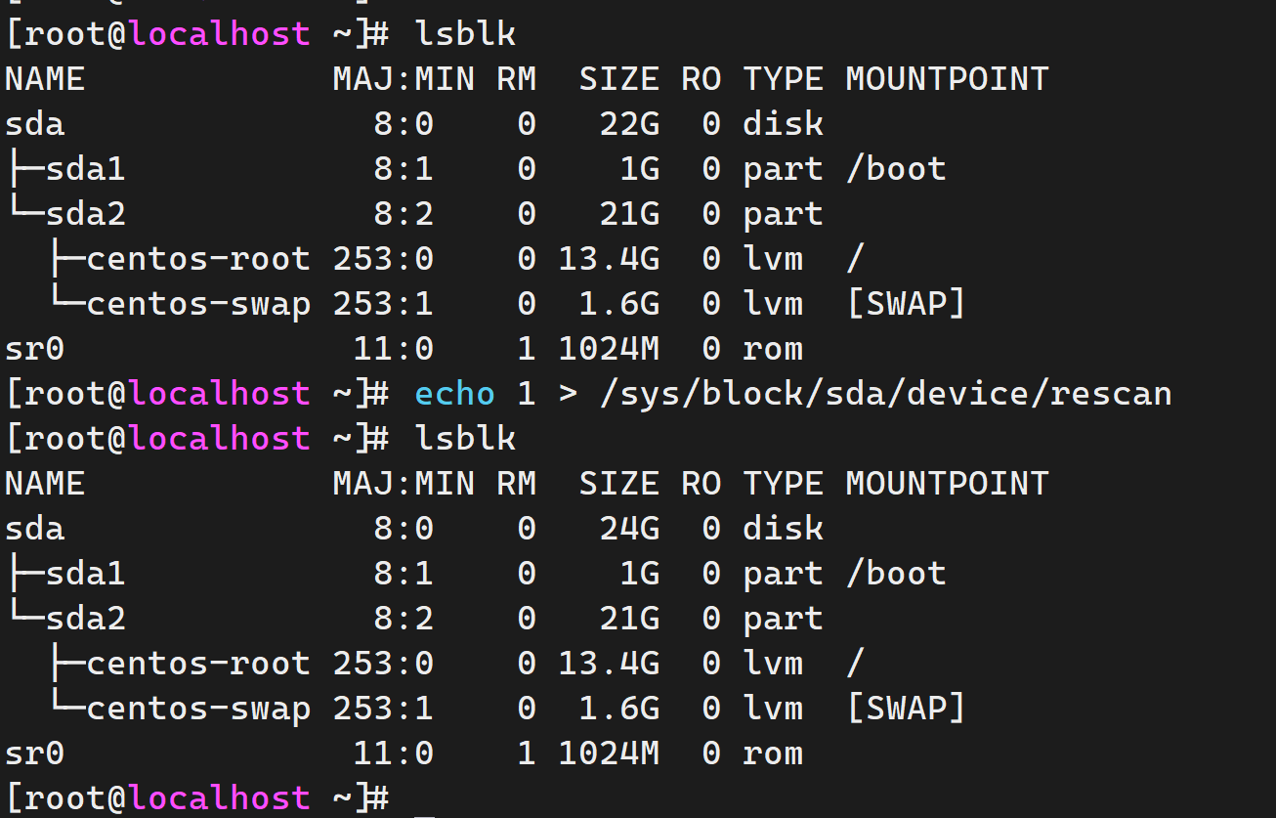1276x818 pixels.
Task: Click the 24G size value for sda
Action: click(629, 529)
